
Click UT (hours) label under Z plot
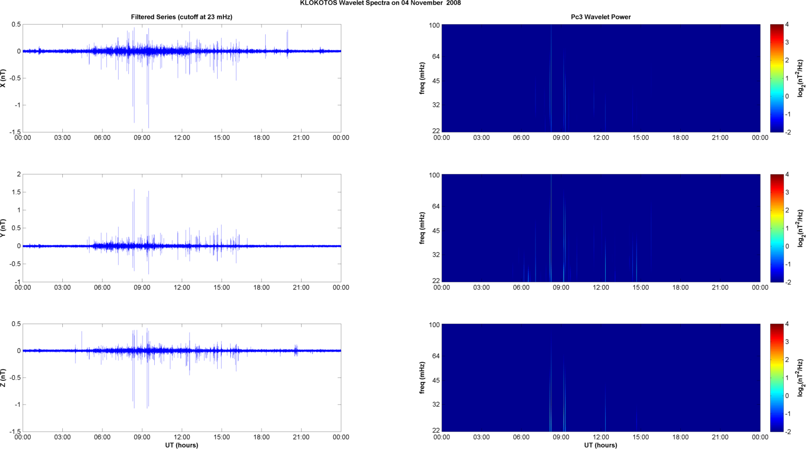click(182, 445)
